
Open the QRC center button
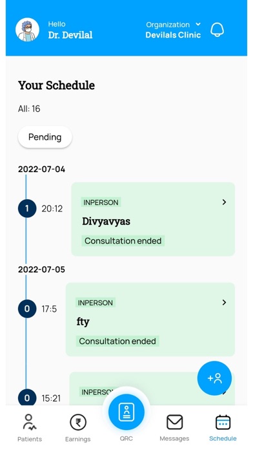point(126,412)
